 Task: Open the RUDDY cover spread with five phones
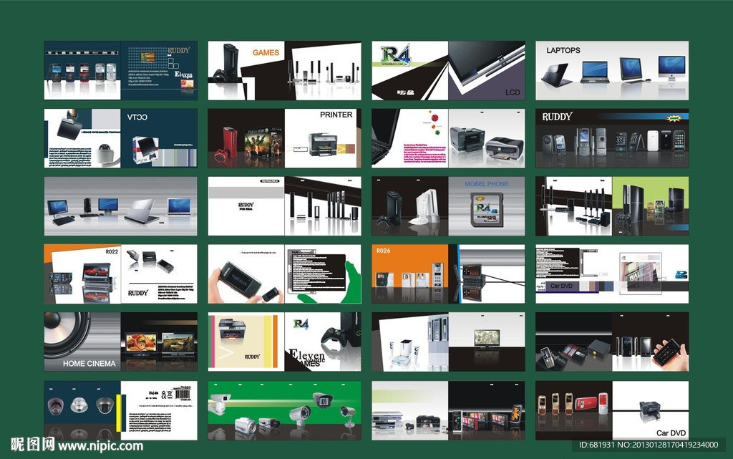point(120,71)
